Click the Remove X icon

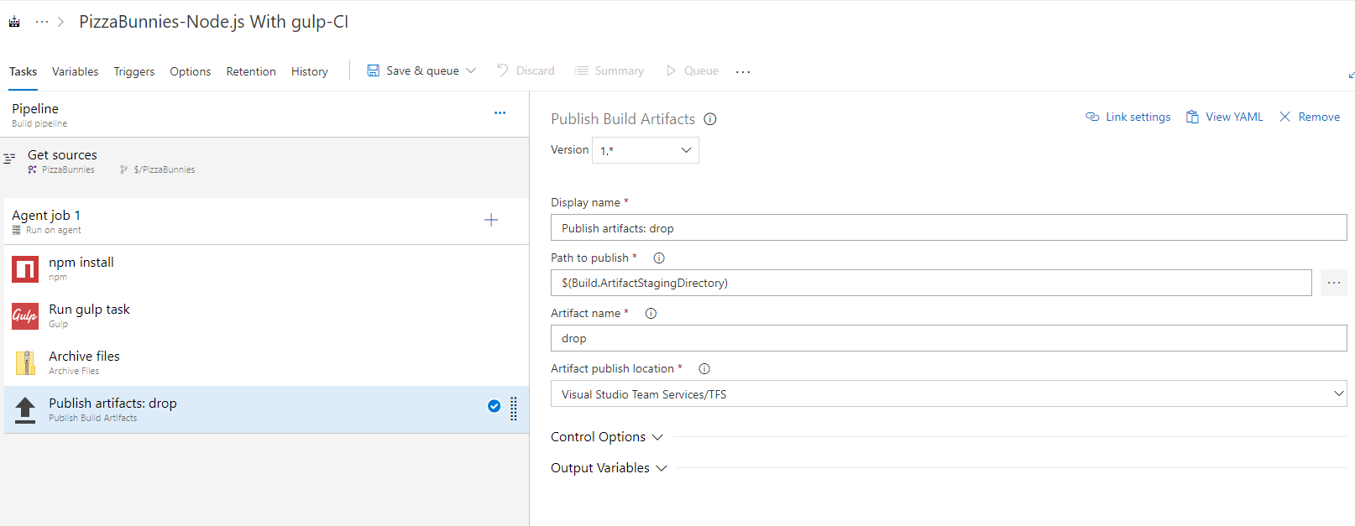pyautogui.click(x=1284, y=117)
